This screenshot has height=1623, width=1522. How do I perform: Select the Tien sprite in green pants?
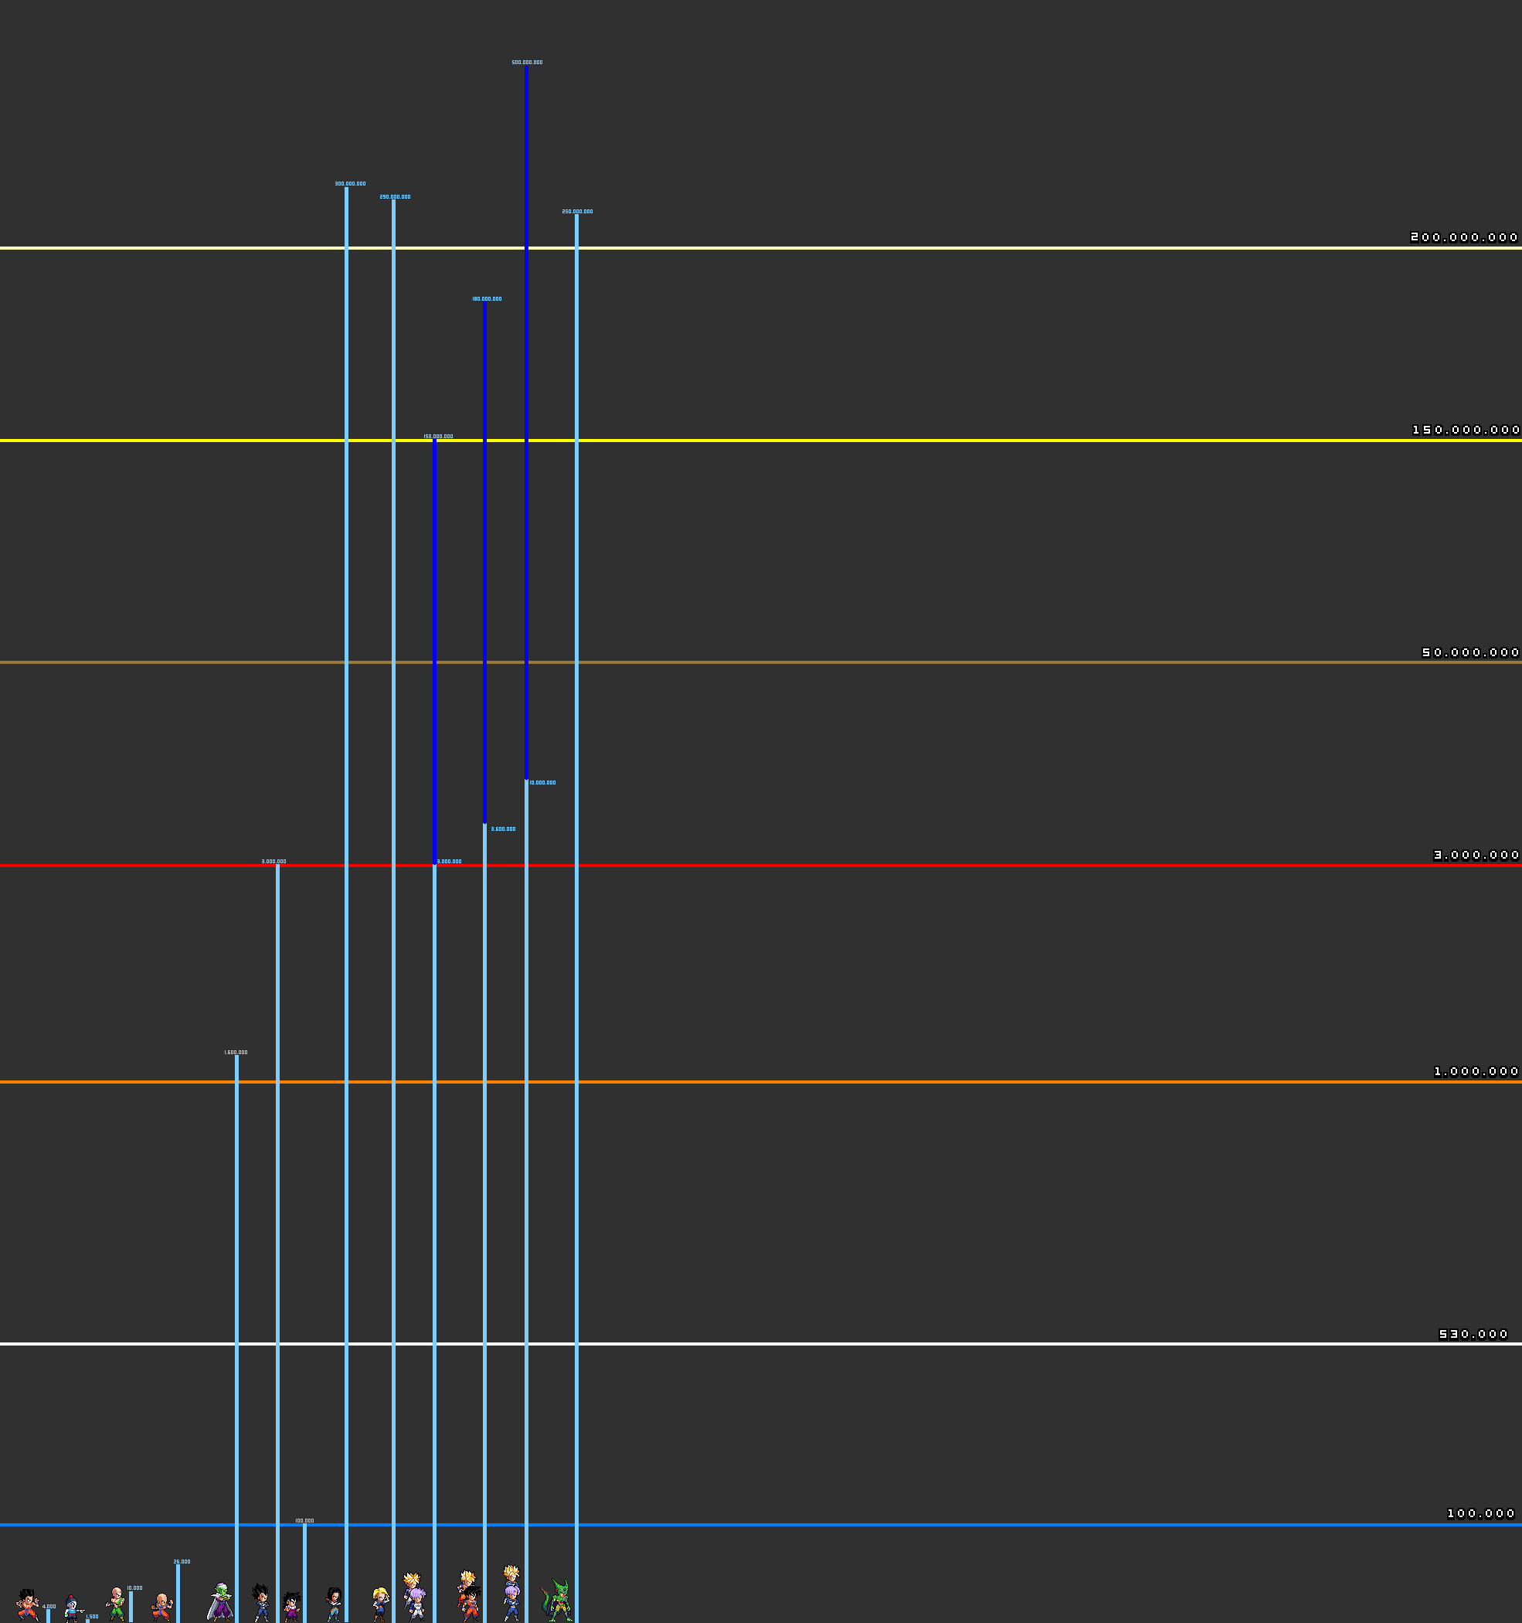point(116,1604)
